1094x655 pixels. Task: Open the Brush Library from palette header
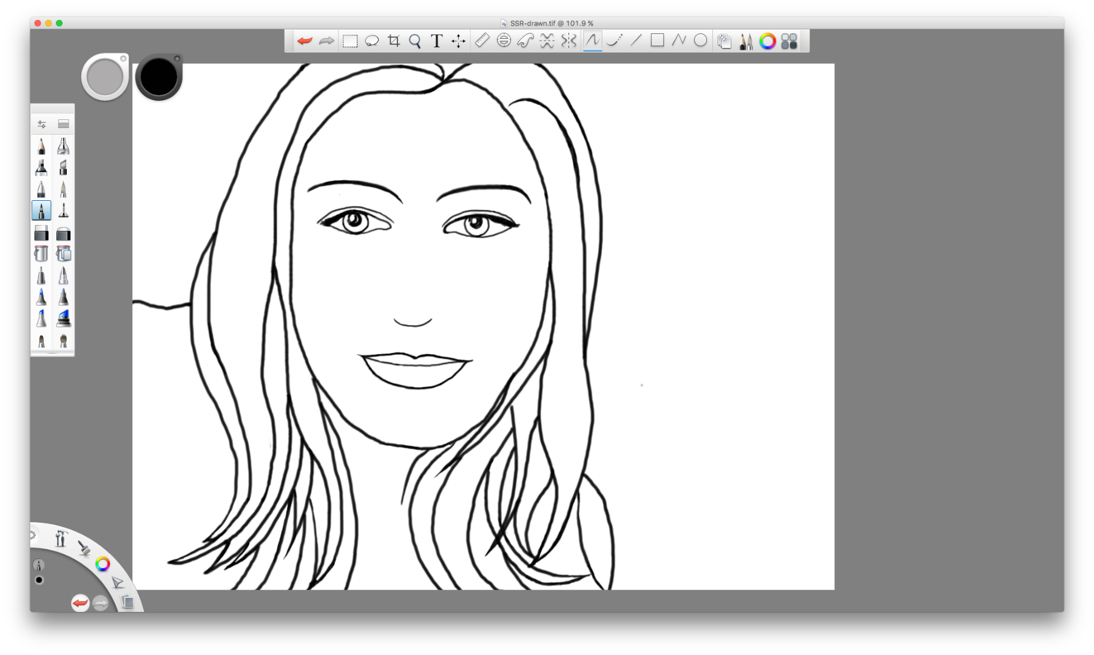[x=64, y=124]
